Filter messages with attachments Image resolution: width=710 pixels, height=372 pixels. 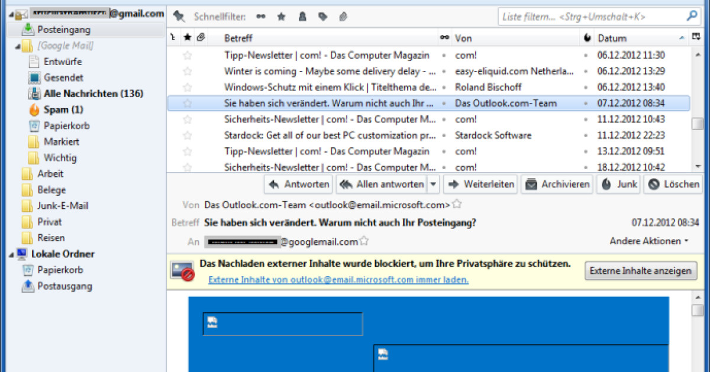[x=342, y=17]
